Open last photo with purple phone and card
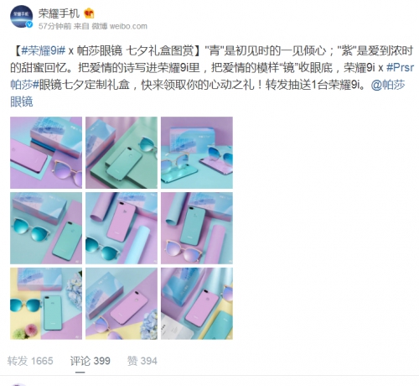This screenshot has width=419, height=386. pyautogui.click(x=197, y=304)
